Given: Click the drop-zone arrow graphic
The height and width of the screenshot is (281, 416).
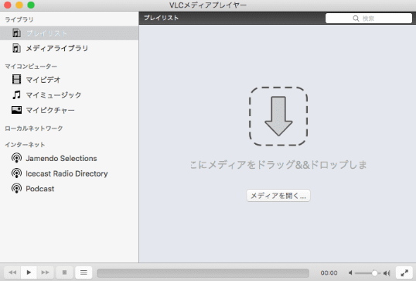Looking at the screenshot, I should (278, 116).
